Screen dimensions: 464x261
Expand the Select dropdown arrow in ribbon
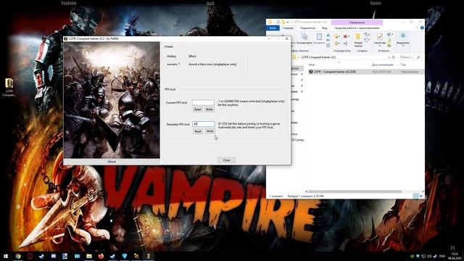coord(403,46)
